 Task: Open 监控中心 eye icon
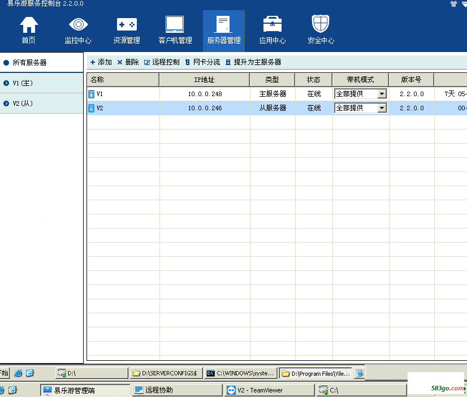(78, 24)
